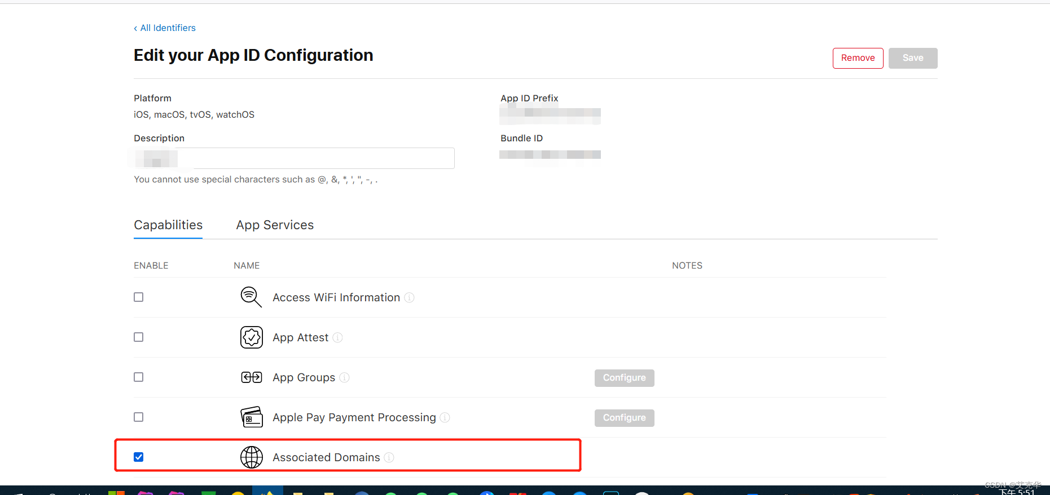Open info tooltip for Access WiFi Information
The width and height of the screenshot is (1050, 495).
[x=410, y=297]
